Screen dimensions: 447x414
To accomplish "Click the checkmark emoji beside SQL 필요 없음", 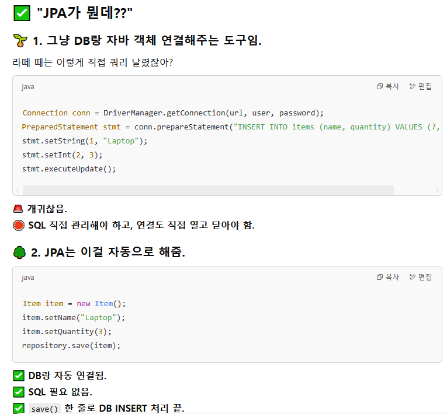I will (x=19, y=392).
